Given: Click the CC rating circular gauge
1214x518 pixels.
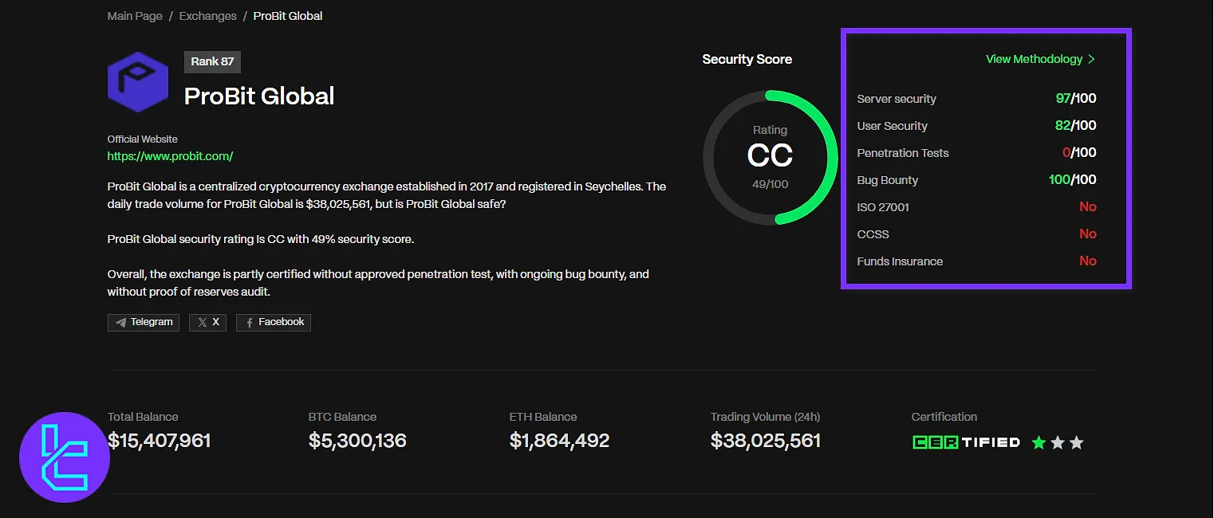Looking at the screenshot, I should pyautogui.click(x=771, y=158).
